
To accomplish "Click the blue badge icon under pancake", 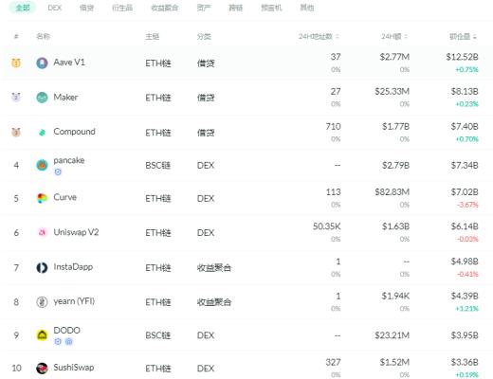I will point(58,171).
